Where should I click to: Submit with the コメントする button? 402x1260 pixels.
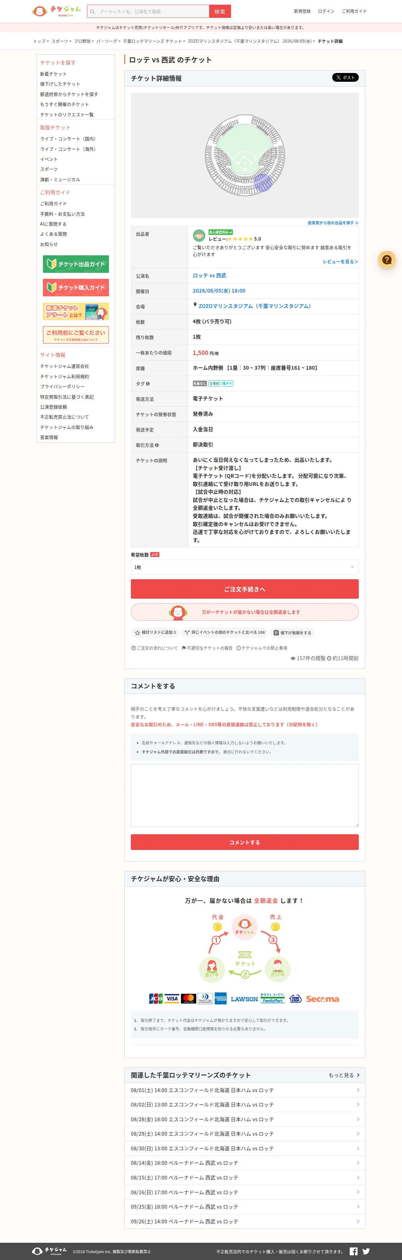tap(245, 842)
